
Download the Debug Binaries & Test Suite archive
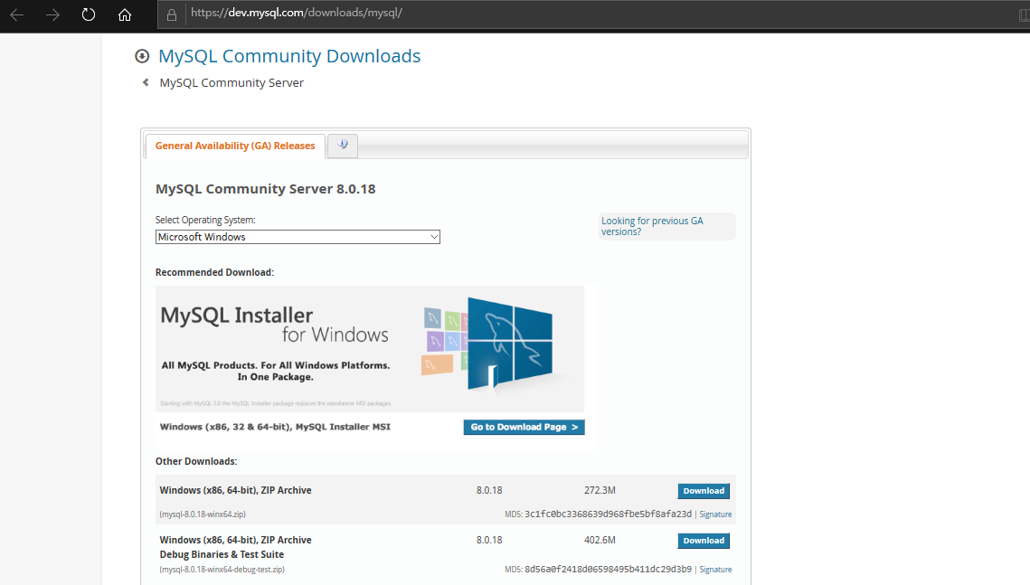click(x=703, y=541)
